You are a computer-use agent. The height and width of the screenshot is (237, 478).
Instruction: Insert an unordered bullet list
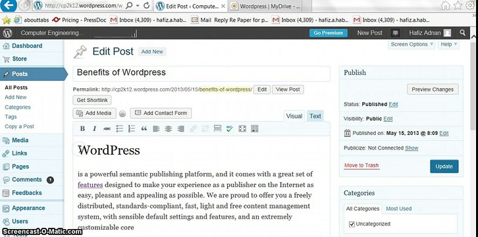(120, 129)
